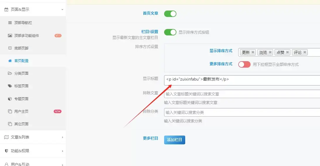
Task: Click the image icon beside 顶部多功能组件
Action: [10, 35]
